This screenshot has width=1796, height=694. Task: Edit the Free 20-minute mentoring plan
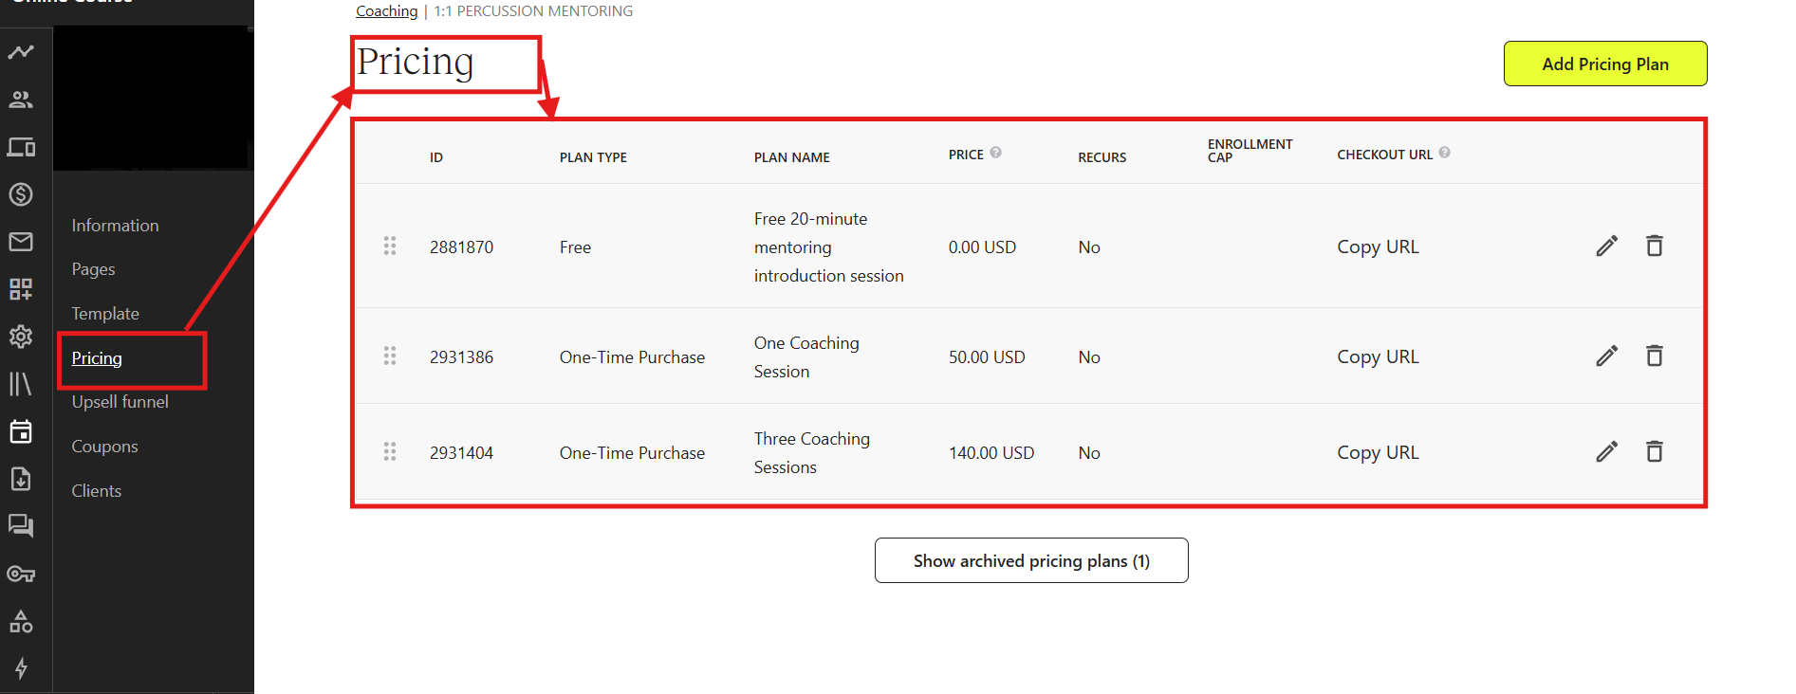point(1606,247)
